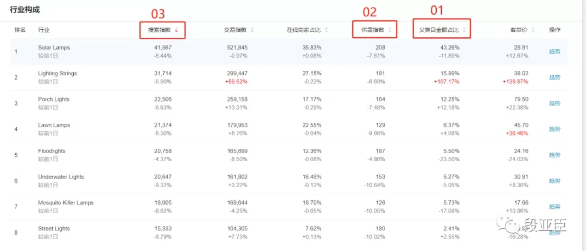Screen dimensions: 586x251
Task: Click the 行业 column header
Action: [x=44, y=30]
